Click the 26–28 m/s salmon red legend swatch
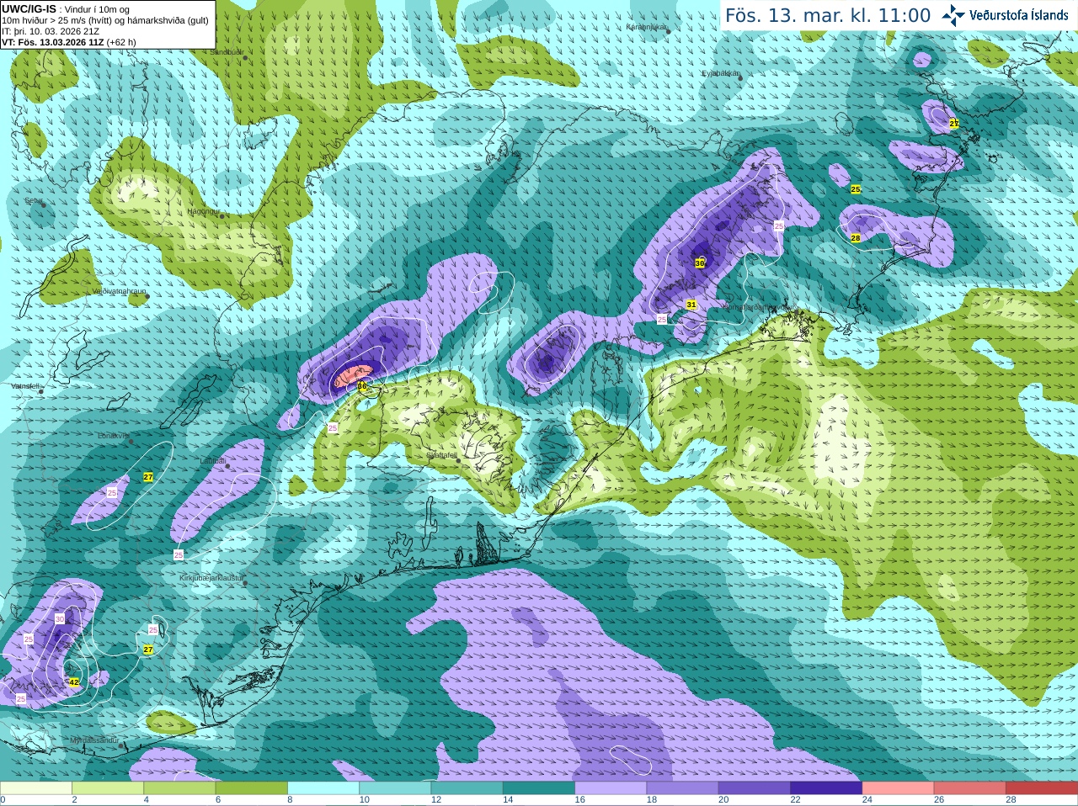1078x806 pixels. [x=970, y=788]
